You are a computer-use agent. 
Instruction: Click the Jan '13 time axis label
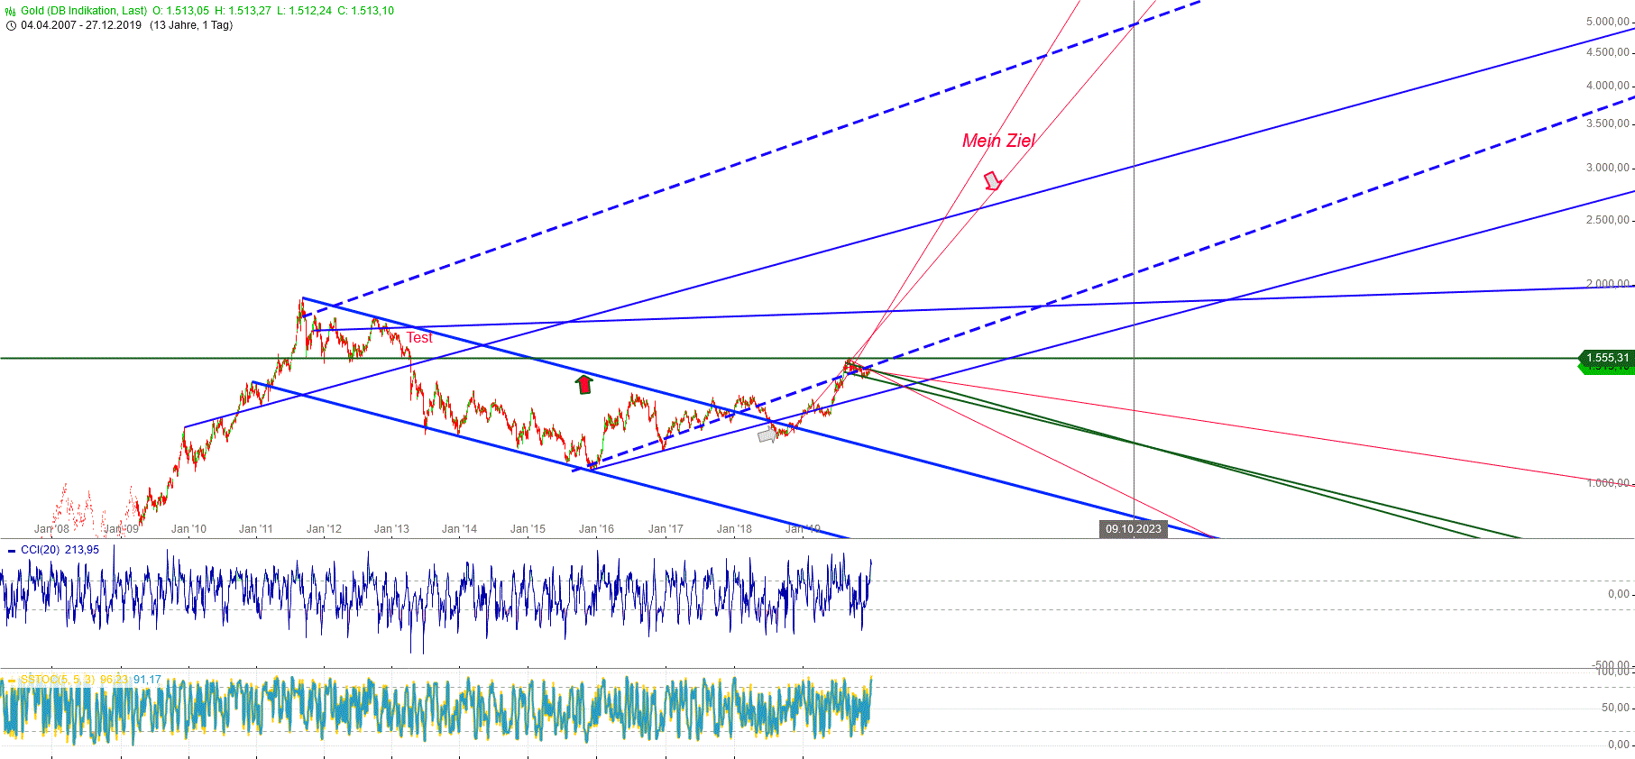pos(391,529)
